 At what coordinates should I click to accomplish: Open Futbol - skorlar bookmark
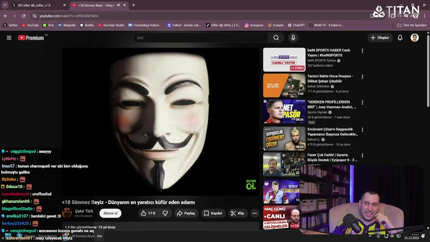coord(184,25)
